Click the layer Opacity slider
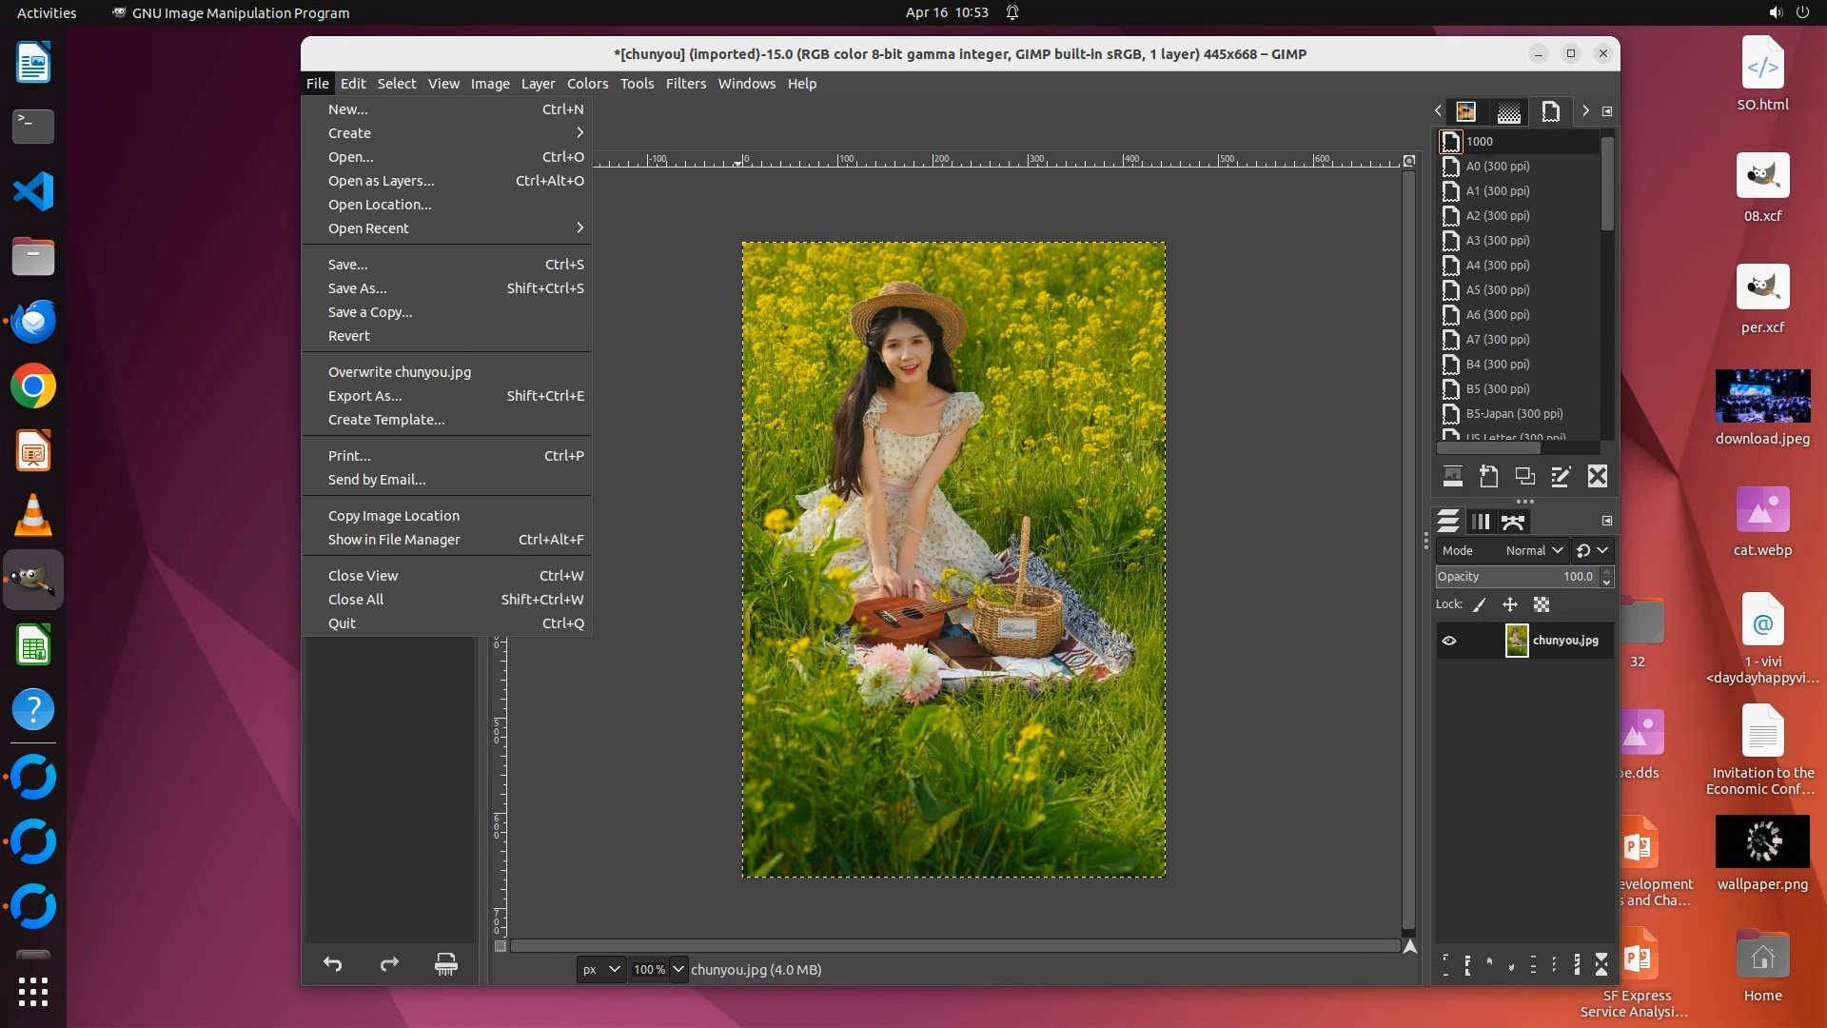The image size is (1827, 1028). coord(1517,577)
